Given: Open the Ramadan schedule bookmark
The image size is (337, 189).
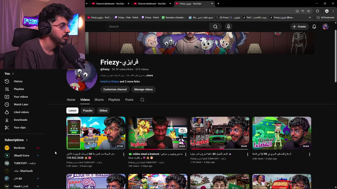Looking at the screenshot, I should [x=173, y=18].
